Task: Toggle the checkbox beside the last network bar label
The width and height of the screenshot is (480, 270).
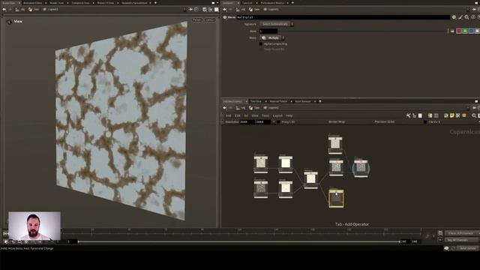Action: (425, 121)
